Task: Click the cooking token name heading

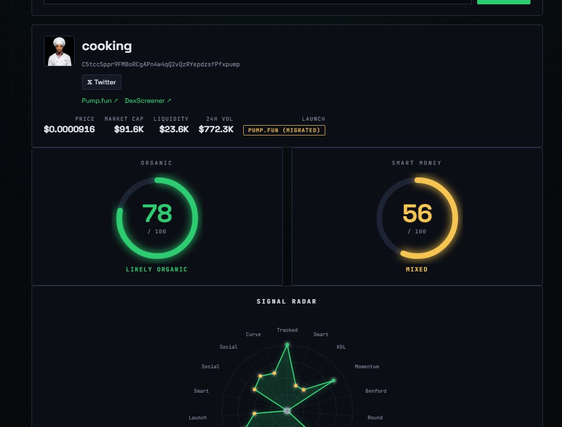Action: pyautogui.click(x=107, y=46)
